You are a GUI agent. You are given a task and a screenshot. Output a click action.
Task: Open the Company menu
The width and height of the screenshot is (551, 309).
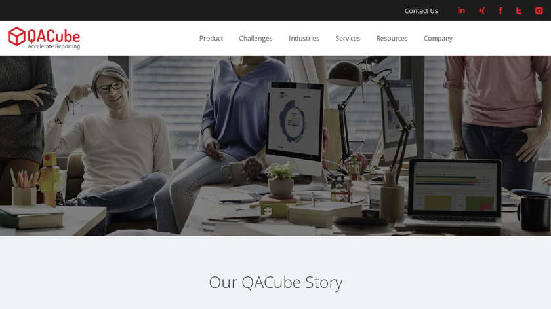[x=438, y=38]
